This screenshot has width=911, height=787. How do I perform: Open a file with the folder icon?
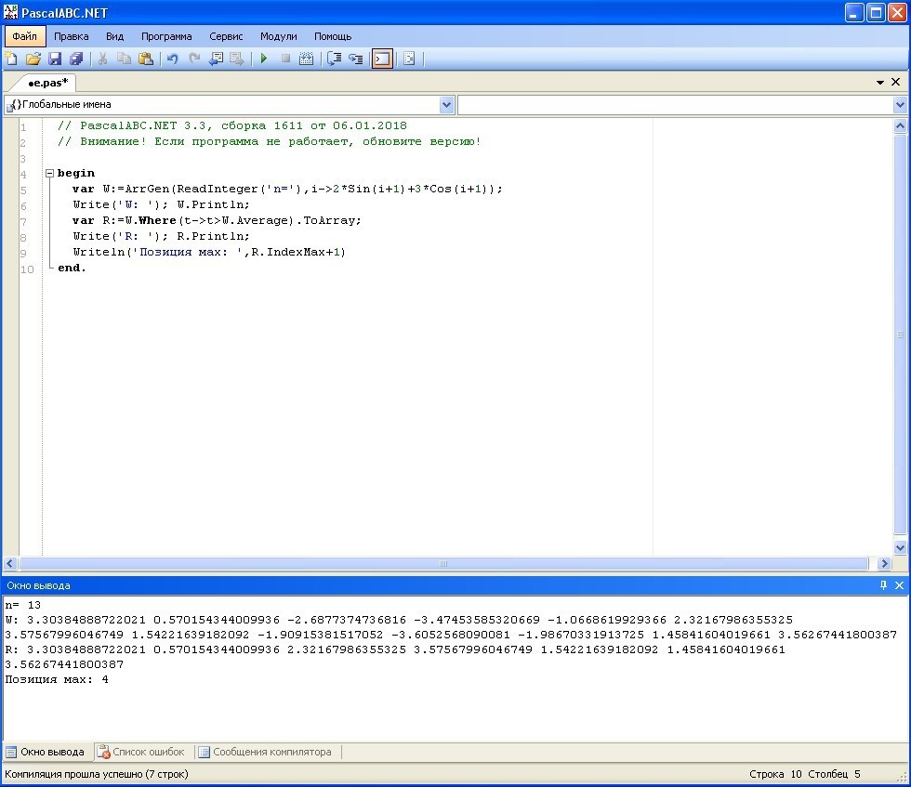[33, 59]
